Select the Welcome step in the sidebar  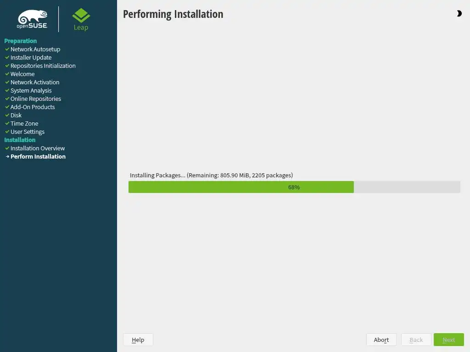coord(22,74)
